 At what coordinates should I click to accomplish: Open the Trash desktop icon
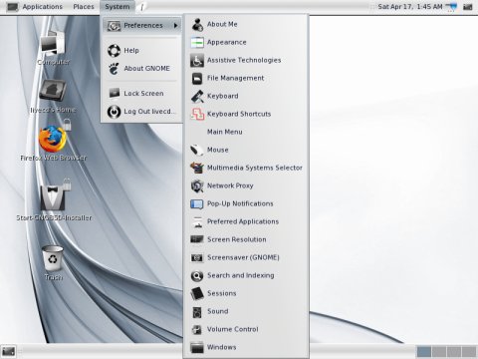(x=53, y=259)
